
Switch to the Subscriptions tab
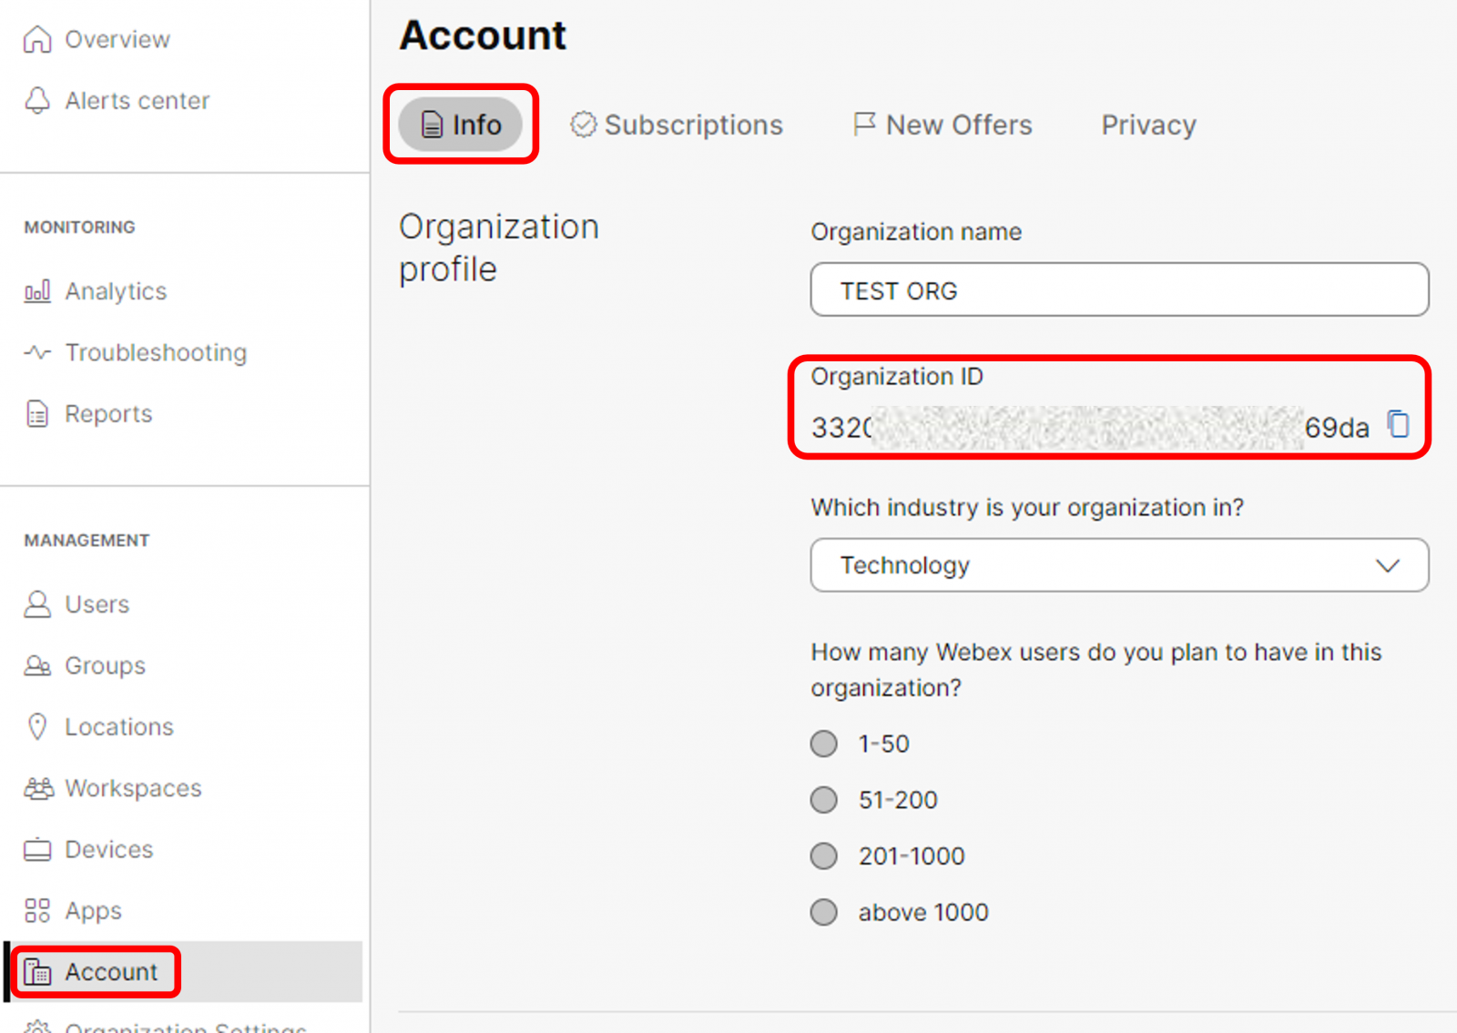(x=677, y=125)
